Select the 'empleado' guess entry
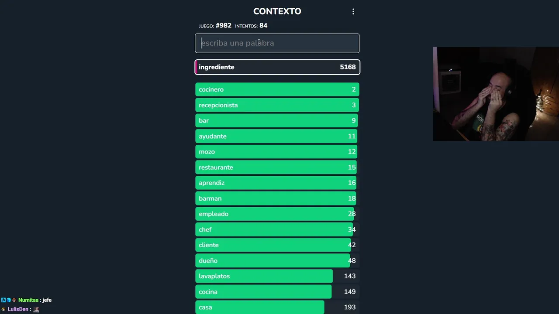 tap(277, 214)
